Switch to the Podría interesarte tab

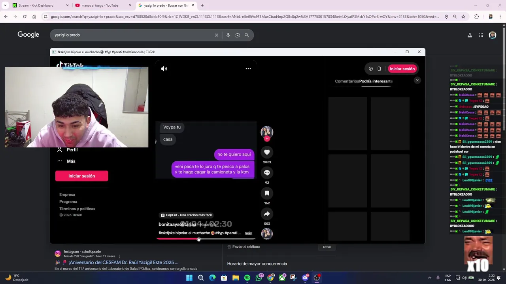pos(376,81)
